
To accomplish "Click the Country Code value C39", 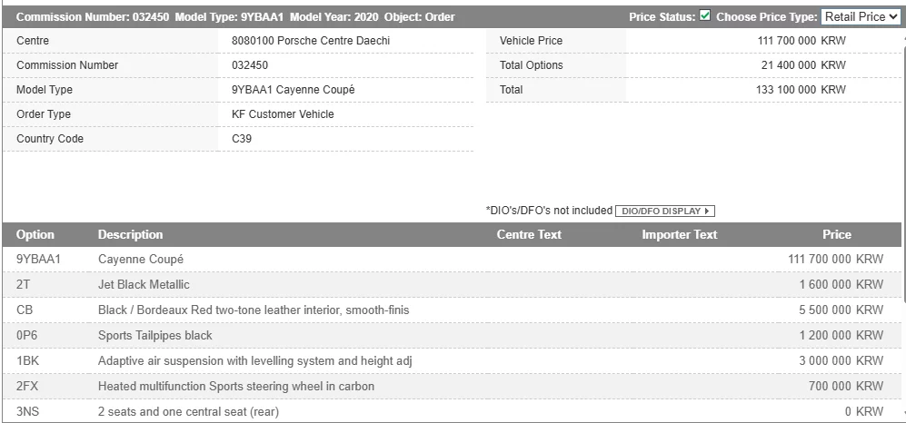I will point(242,139).
